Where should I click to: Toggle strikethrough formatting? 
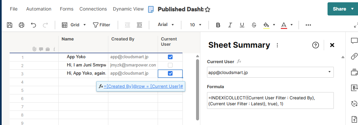(254, 25)
